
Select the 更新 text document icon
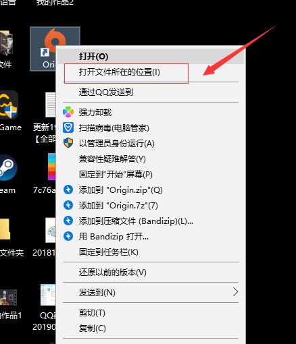pyautogui.click(x=51, y=105)
